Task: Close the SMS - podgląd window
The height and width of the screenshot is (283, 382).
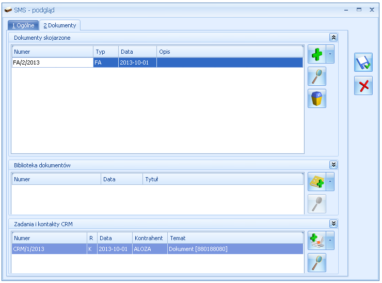Action: click(372, 10)
